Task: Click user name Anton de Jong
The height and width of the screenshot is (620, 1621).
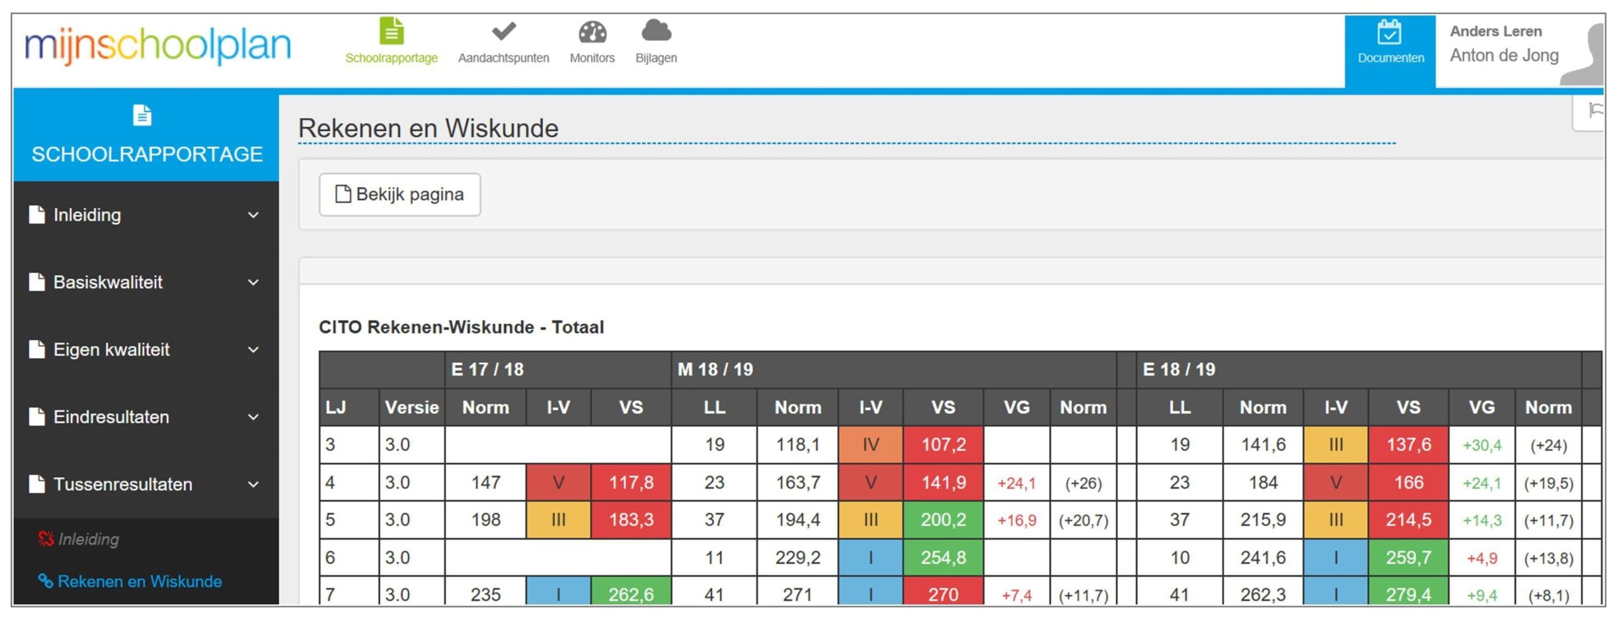Action: 1504,55
